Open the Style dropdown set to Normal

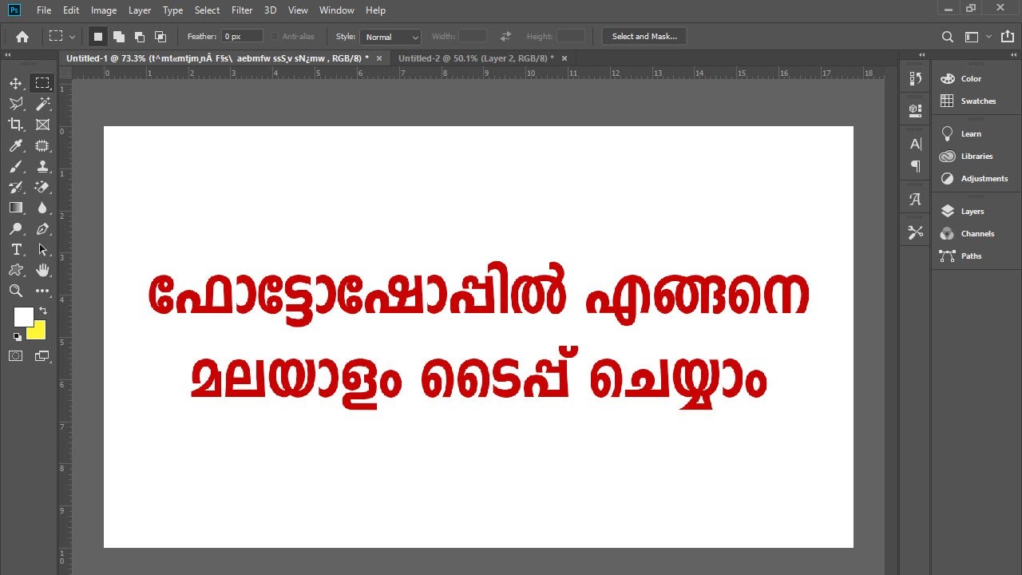390,37
